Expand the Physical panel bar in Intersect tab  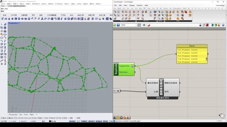[x=146, y=21]
